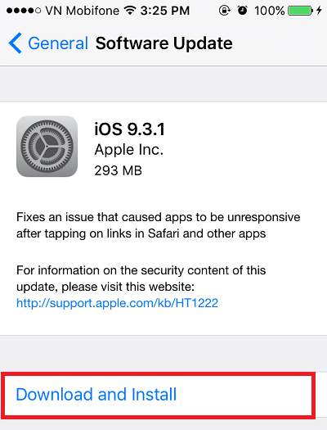Tap the alarm clock status icon
This screenshot has width=327, height=430.
(242, 11)
